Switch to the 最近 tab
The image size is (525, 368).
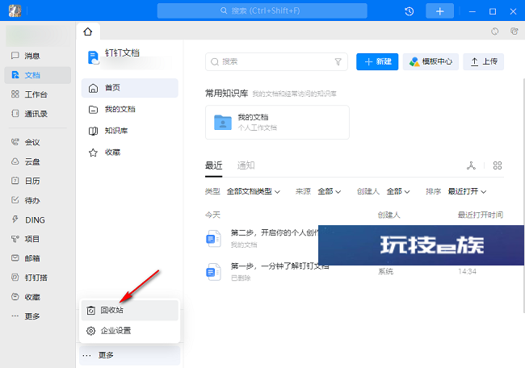(213, 165)
